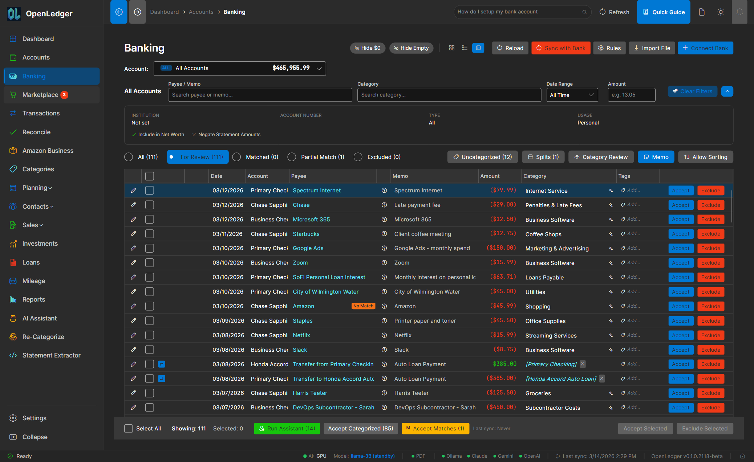Image resolution: width=754 pixels, height=462 pixels.
Task: Collapse the filters panel with the chevron
Action: click(727, 91)
